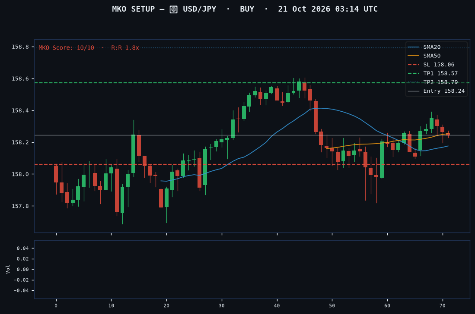Click the x-axis tick label 50
Image resolution: width=475 pixels, height=314 pixels.
pyautogui.click(x=332, y=305)
